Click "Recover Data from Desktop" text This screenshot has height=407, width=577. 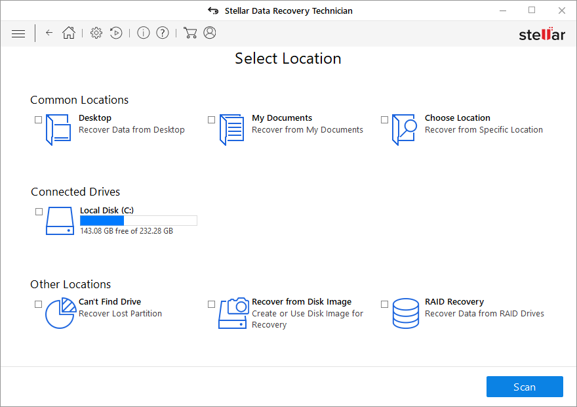tap(132, 130)
